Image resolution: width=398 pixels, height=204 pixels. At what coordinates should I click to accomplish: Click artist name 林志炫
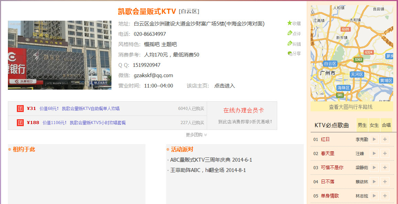click(362, 196)
